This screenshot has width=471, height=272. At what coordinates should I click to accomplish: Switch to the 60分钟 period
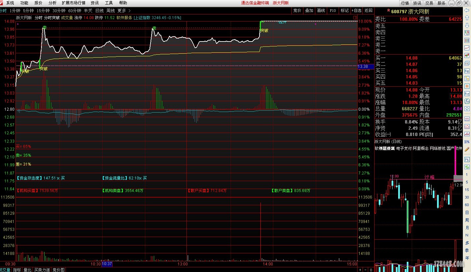tap(75, 11)
